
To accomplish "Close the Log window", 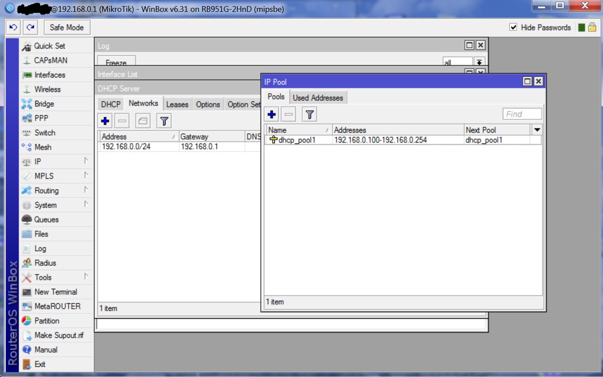I will point(481,45).
